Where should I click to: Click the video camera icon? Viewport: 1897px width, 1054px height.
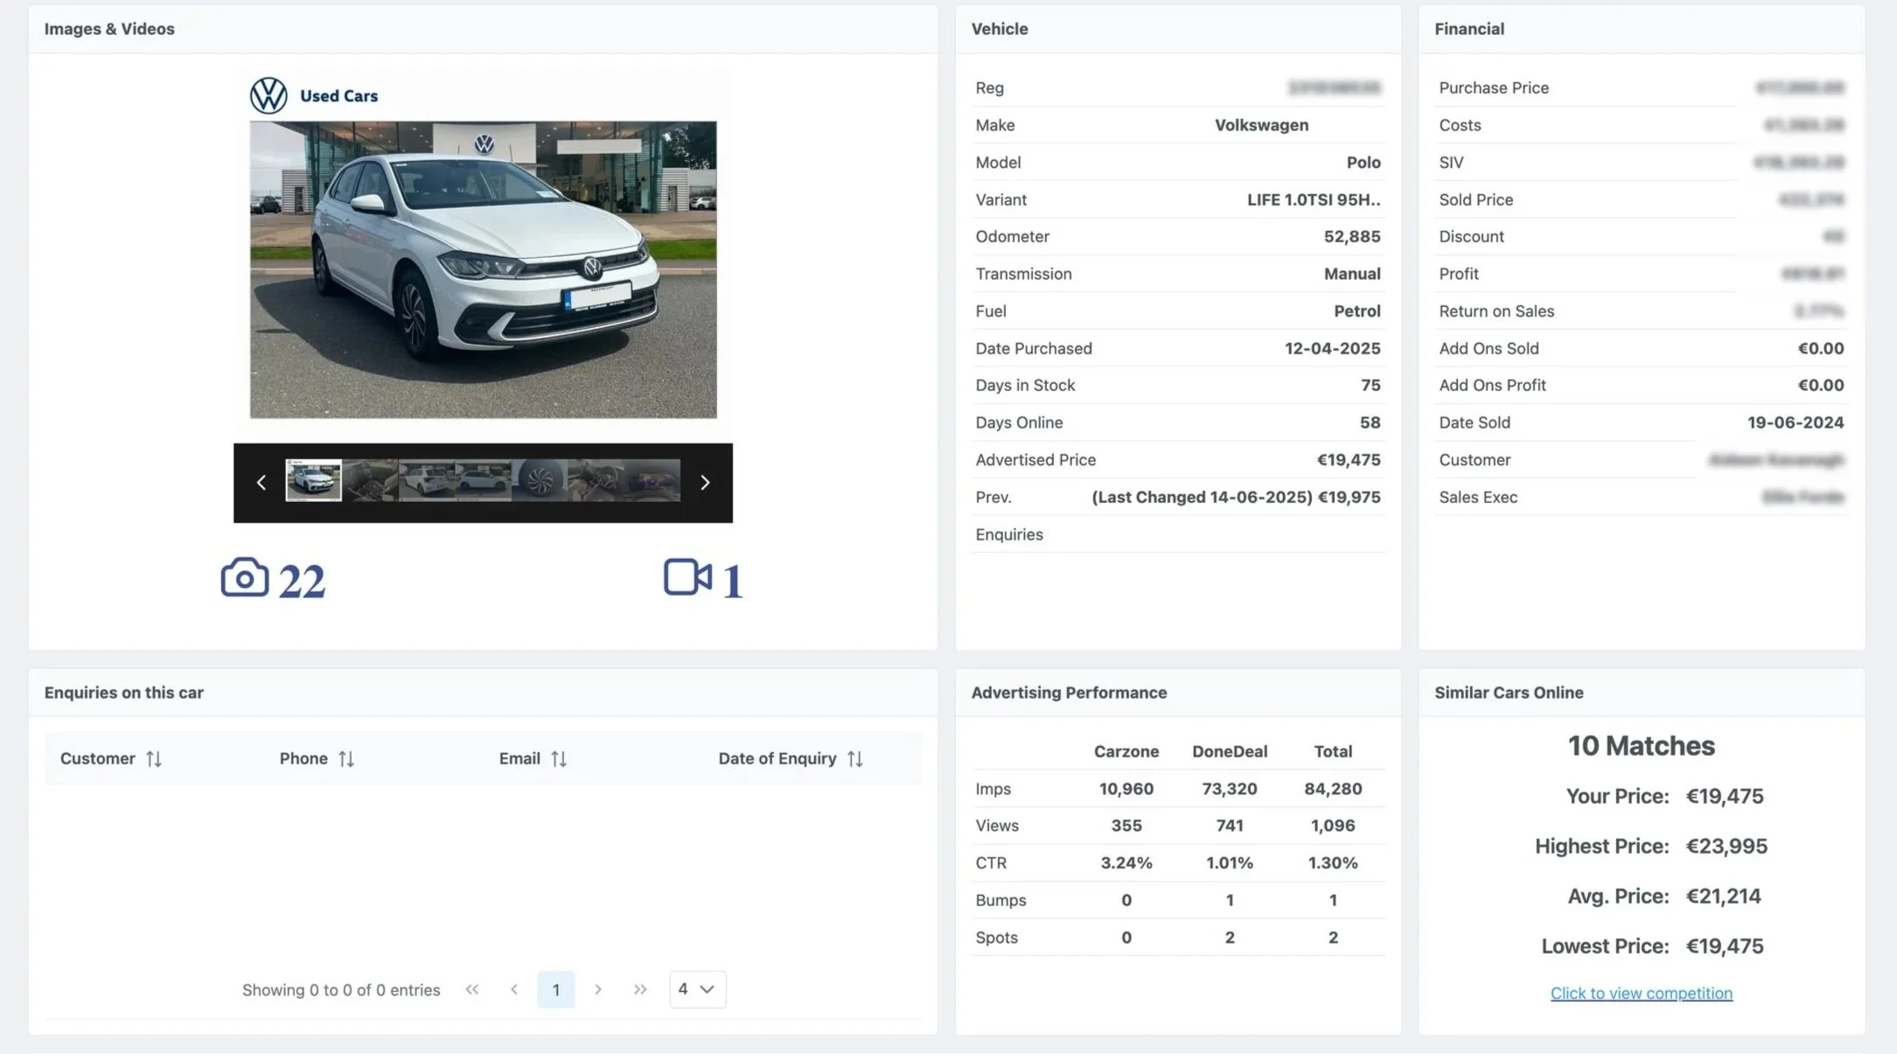[687, 577]
